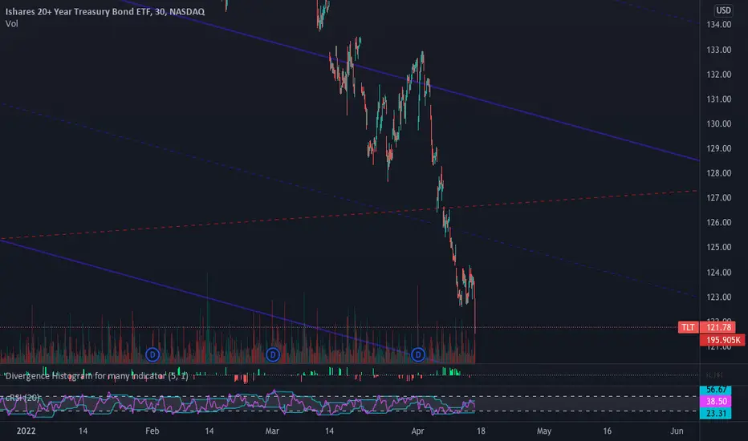748x441 pixels.
Task: Click the May label on time axis
Action: tap(544, 431)
